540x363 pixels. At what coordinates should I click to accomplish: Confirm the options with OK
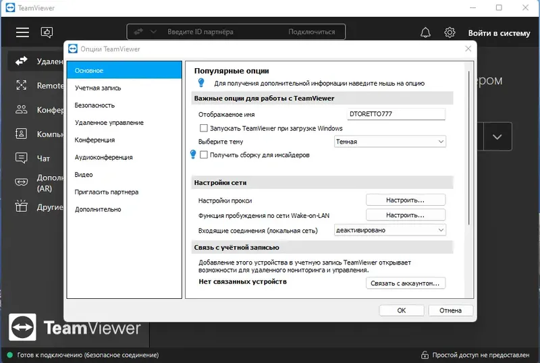(x=401, y=310)
